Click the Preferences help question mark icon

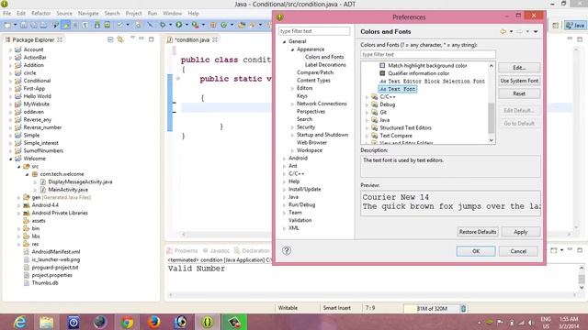pos(287,250)
